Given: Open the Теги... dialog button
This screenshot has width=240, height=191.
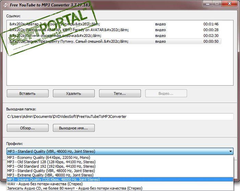Looking at the screenshot, I should coord(120,93).
